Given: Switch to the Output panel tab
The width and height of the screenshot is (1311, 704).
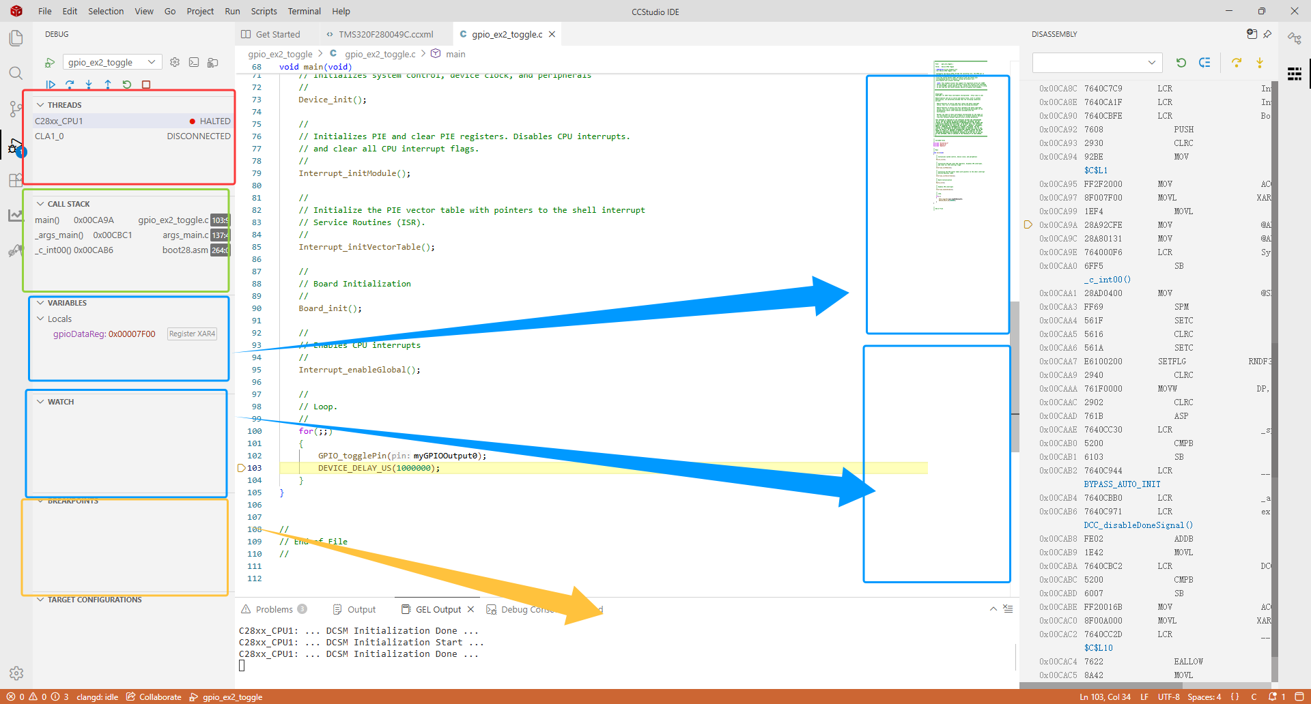Looking at the screenshot, I should 354,609.
